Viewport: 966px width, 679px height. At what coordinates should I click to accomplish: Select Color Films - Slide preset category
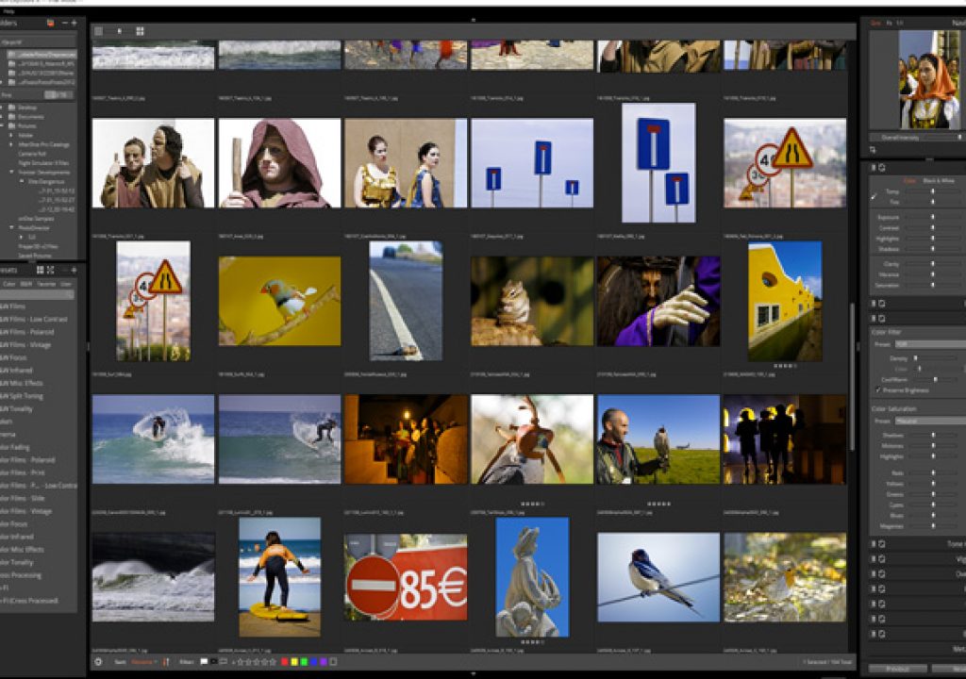(x=23, y=499)
